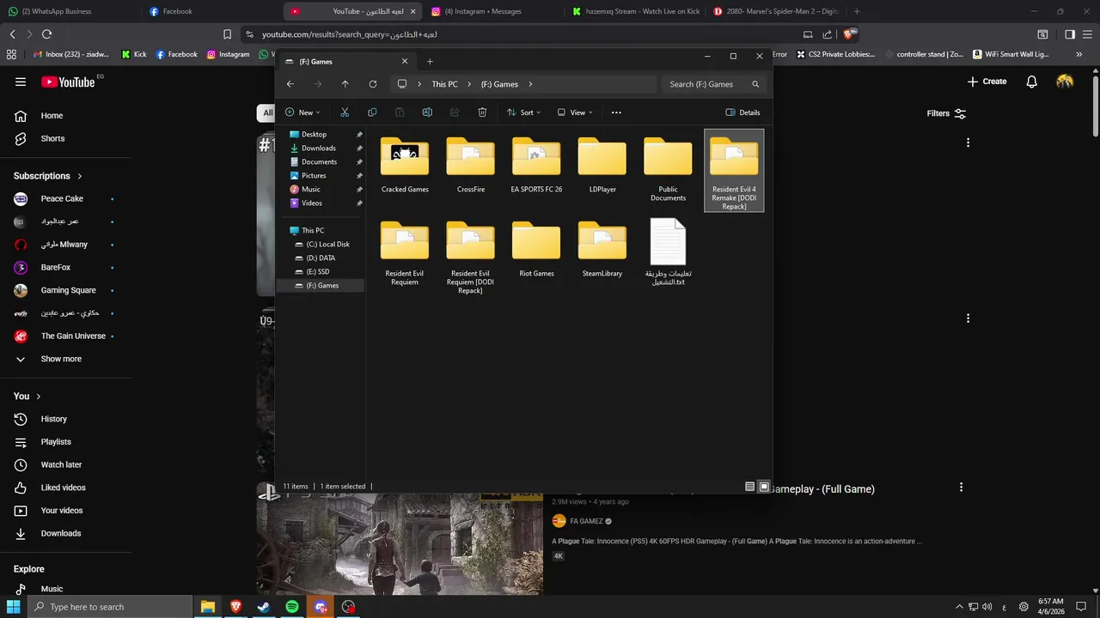The image size is (1100, 618).
Task: Select the SteamLibrary folder
Action: click(602, 249)
